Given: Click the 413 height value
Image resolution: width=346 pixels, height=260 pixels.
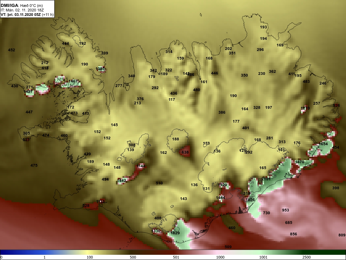Looking at the screenshot, I should point(85,113).
